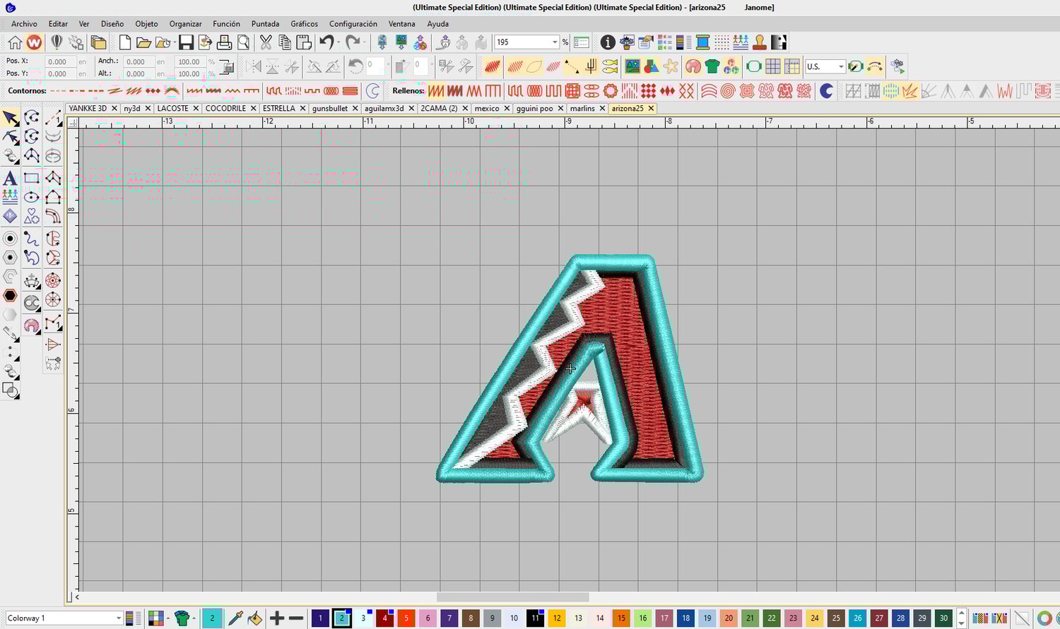The width and height of the screenshot is (1060, 629).
Task: Select the single run outline first Contornos icon
Action: (58, 91)
